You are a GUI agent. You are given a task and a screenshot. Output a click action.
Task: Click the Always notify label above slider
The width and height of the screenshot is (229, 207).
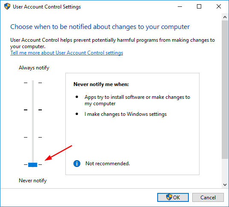(34, 68)
